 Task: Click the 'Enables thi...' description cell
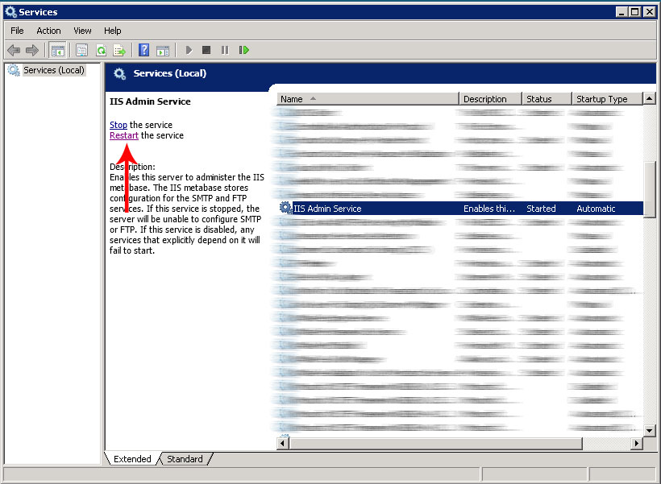(489, 209)
